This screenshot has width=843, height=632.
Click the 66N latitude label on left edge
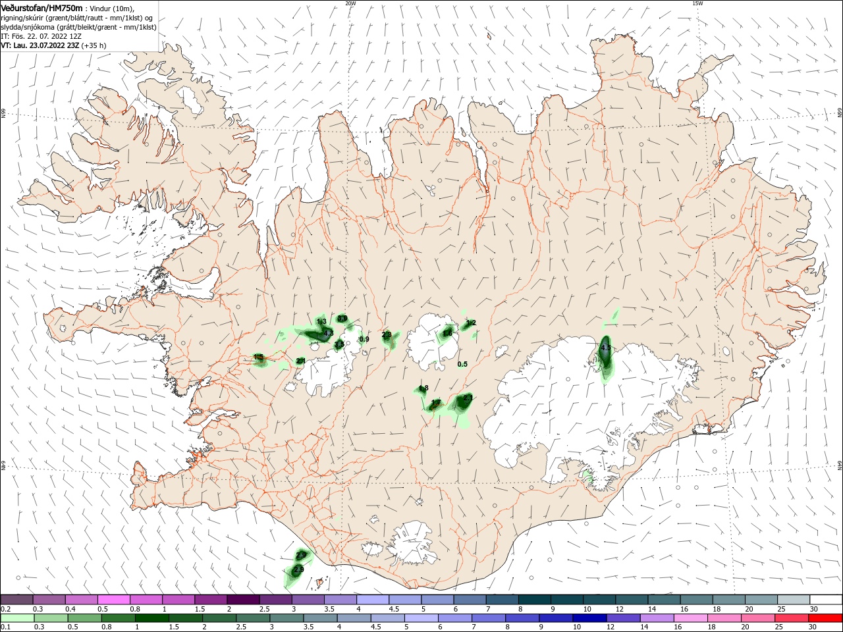coord(3,114)
